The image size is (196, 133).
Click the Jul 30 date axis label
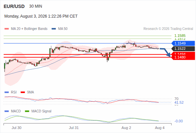click(x=17, y=128)
